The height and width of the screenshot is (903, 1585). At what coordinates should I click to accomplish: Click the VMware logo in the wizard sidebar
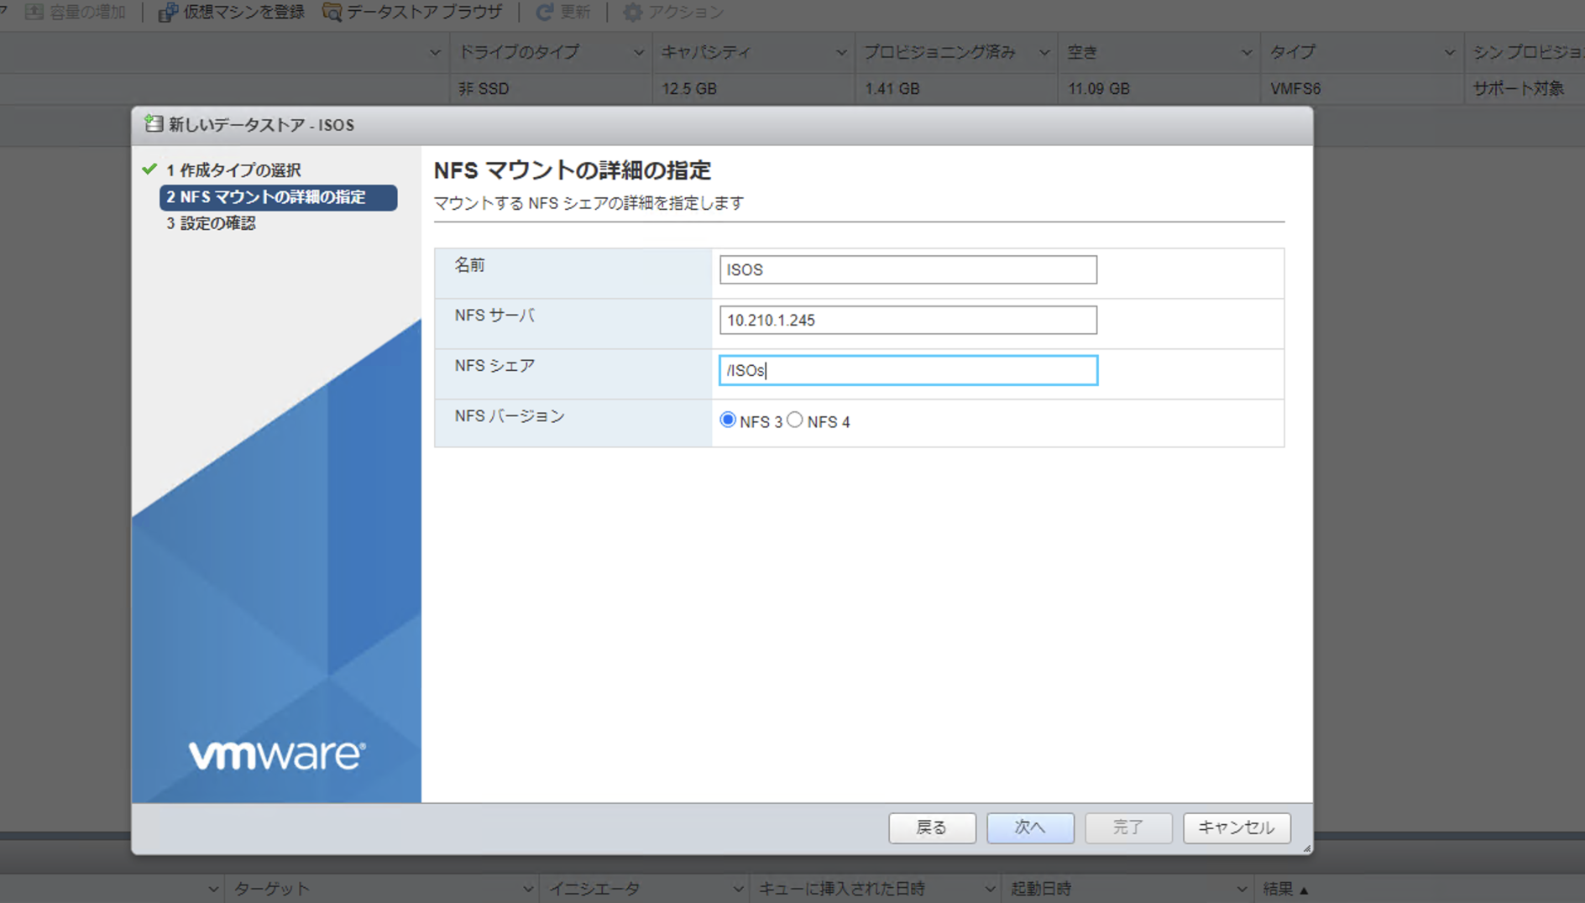[x=275, y=754]
